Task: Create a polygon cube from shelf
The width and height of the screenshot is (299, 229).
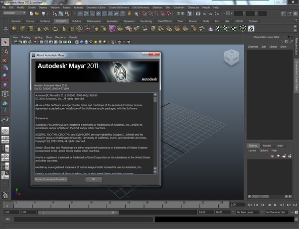Action: tap(22, 29)
